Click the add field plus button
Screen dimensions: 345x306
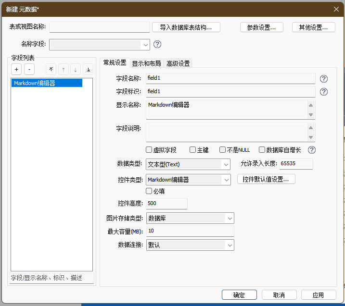click(x=16, y=70)
